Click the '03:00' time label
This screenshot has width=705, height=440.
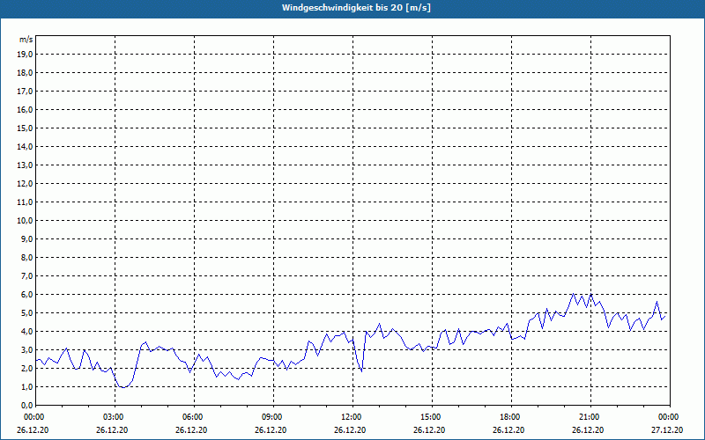coord(113,417)
